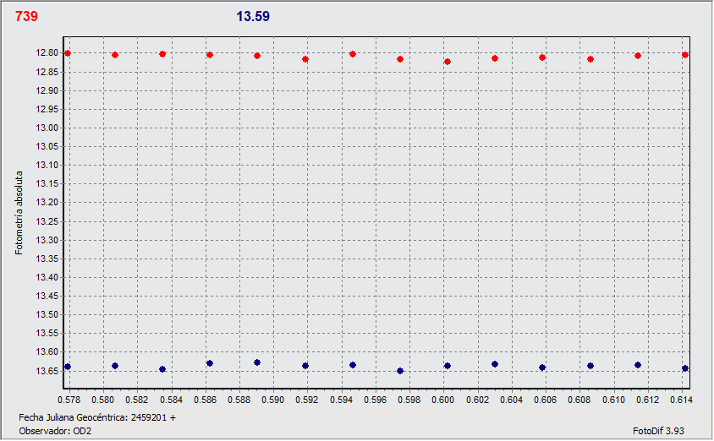This screenshot has height=441, width=714.
Task: Select the leftmost blue data point
Action: click(68, 367)
